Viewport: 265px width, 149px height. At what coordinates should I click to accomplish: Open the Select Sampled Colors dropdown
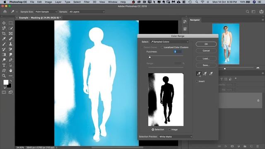coord(169,42)
